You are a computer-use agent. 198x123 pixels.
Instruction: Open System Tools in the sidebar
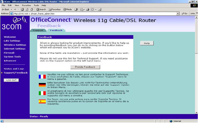pyautogui.click(x=12, y=57)
